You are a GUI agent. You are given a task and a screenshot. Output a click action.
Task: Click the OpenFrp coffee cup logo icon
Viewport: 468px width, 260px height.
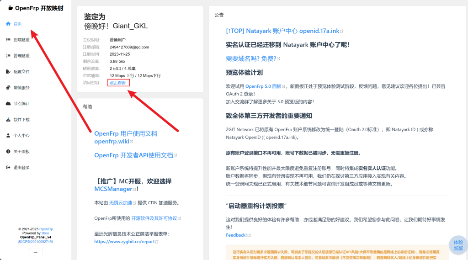(11, 8)
